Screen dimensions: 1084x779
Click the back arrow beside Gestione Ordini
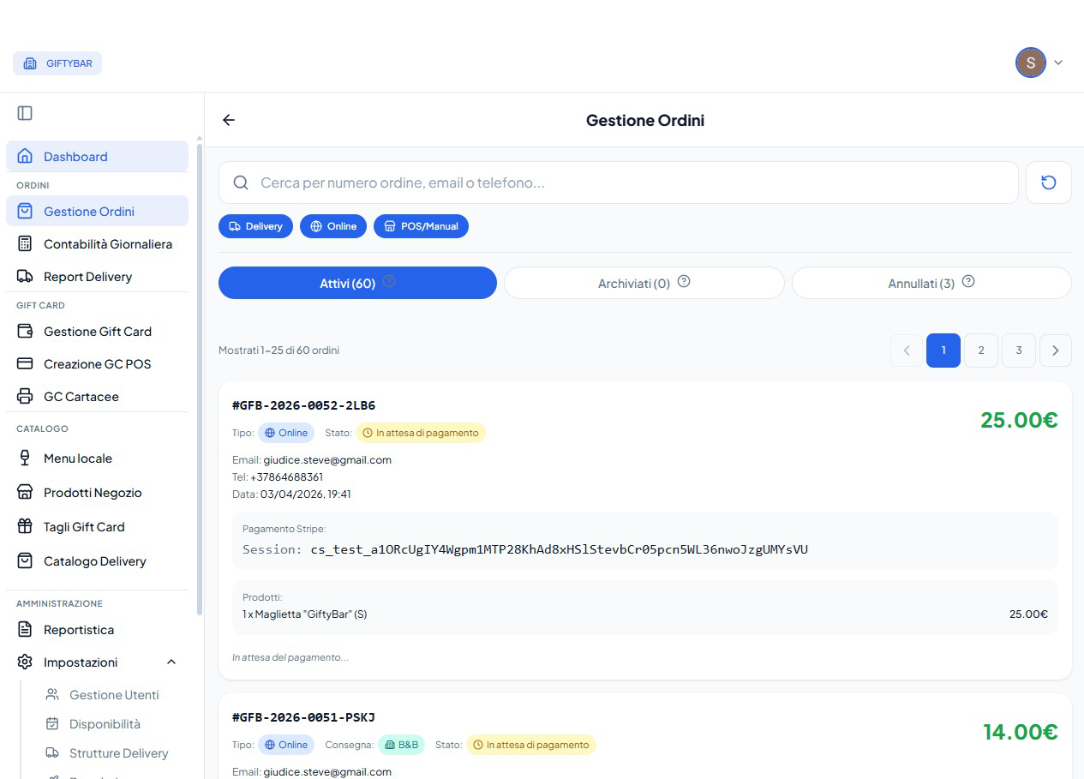coord(229,120)
